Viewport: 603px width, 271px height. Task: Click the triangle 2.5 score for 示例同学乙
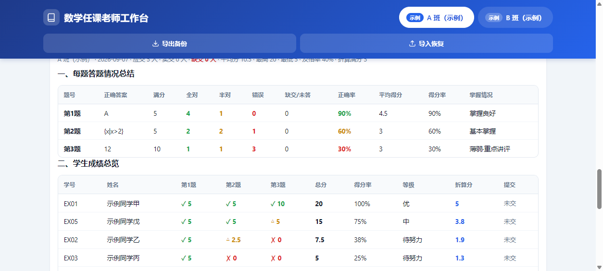(233, 240)
